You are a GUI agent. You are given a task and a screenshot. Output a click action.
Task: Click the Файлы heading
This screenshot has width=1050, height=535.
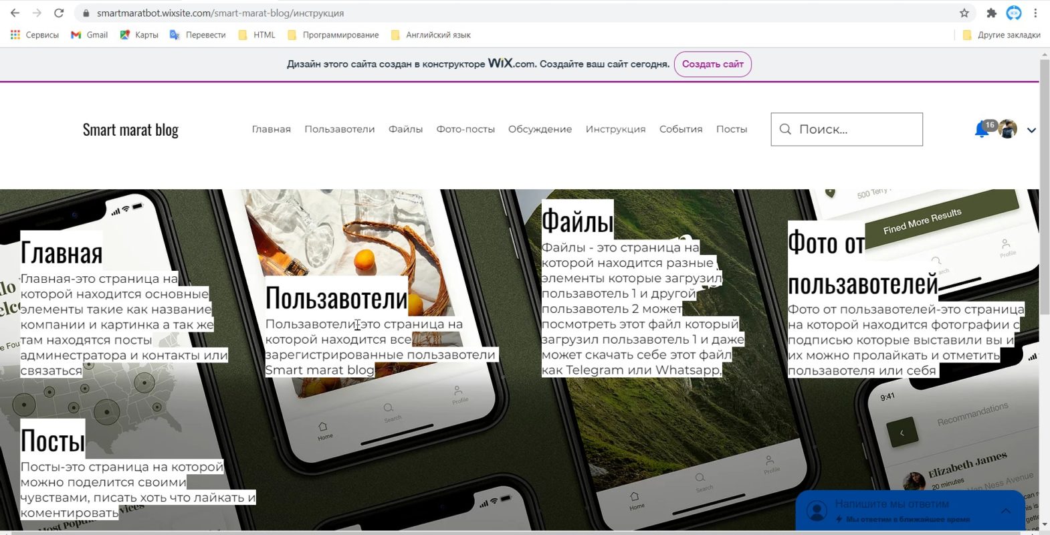click(x=577, y=220)
